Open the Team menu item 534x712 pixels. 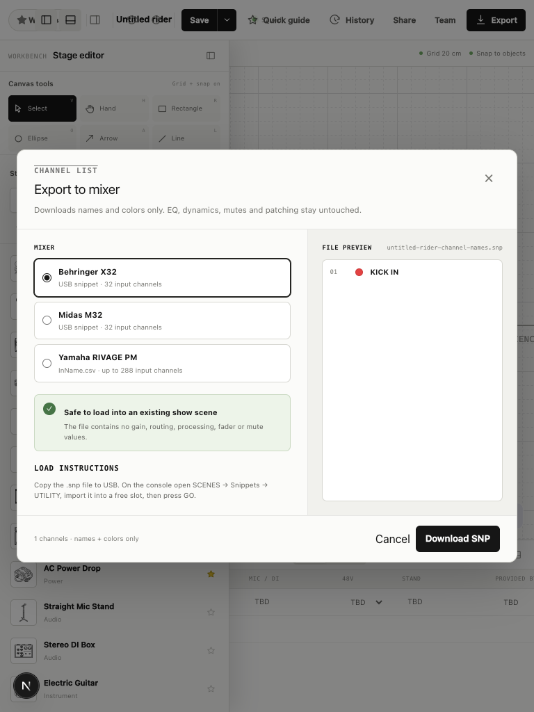click(445, 20)
